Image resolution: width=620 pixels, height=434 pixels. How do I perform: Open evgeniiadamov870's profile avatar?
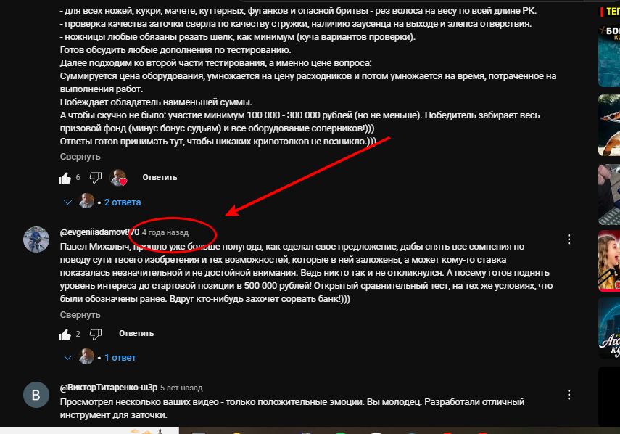point(36,239)
